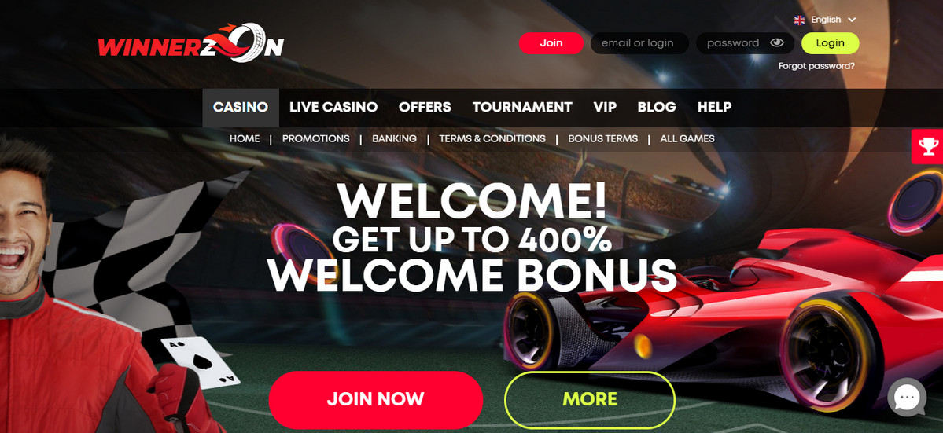
Task: Expand the English language dropdown
Action: 825,20
